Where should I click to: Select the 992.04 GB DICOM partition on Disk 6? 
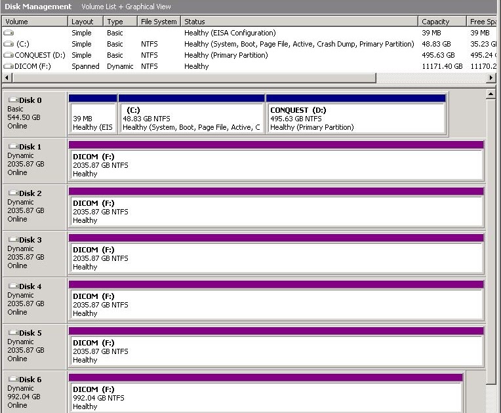click(x=266, y=393)
